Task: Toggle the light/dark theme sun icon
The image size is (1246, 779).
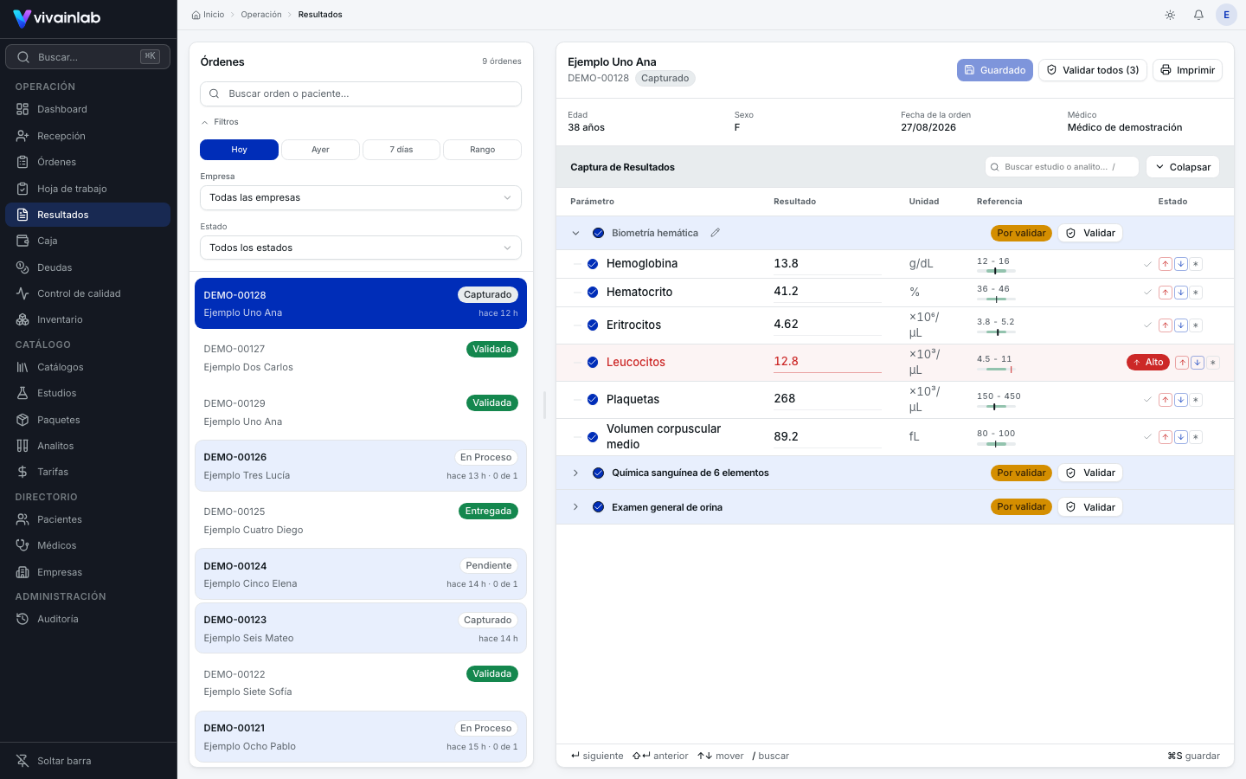Action: point(1170,15)
